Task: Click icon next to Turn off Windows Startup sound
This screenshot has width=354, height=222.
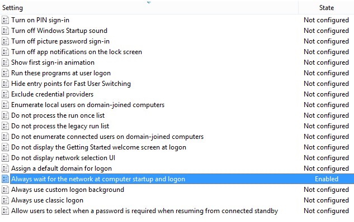Action: (5, 31)
